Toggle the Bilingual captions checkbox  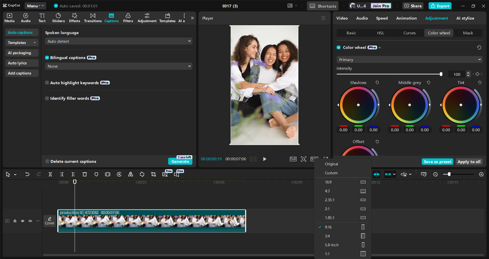(47, 58)
